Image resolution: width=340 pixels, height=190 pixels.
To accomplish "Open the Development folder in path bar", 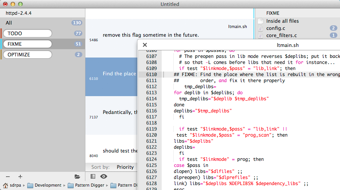I will point(45,185).
